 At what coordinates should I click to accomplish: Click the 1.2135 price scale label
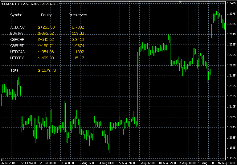pos(231,96)
